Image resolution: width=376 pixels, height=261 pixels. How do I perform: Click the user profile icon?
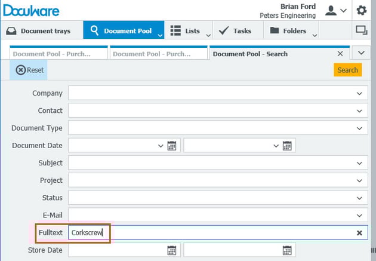(331, 10)
